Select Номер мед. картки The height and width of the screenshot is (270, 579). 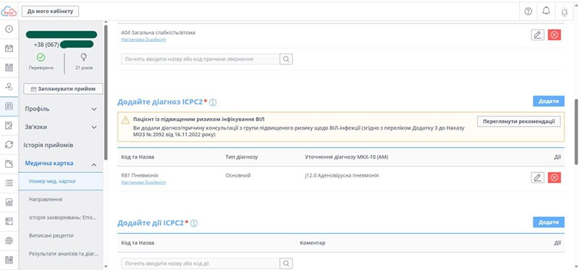pos(61,182)
